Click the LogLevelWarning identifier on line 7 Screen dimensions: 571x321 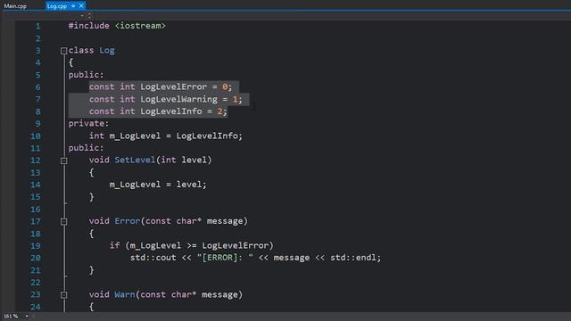point(178,99)
